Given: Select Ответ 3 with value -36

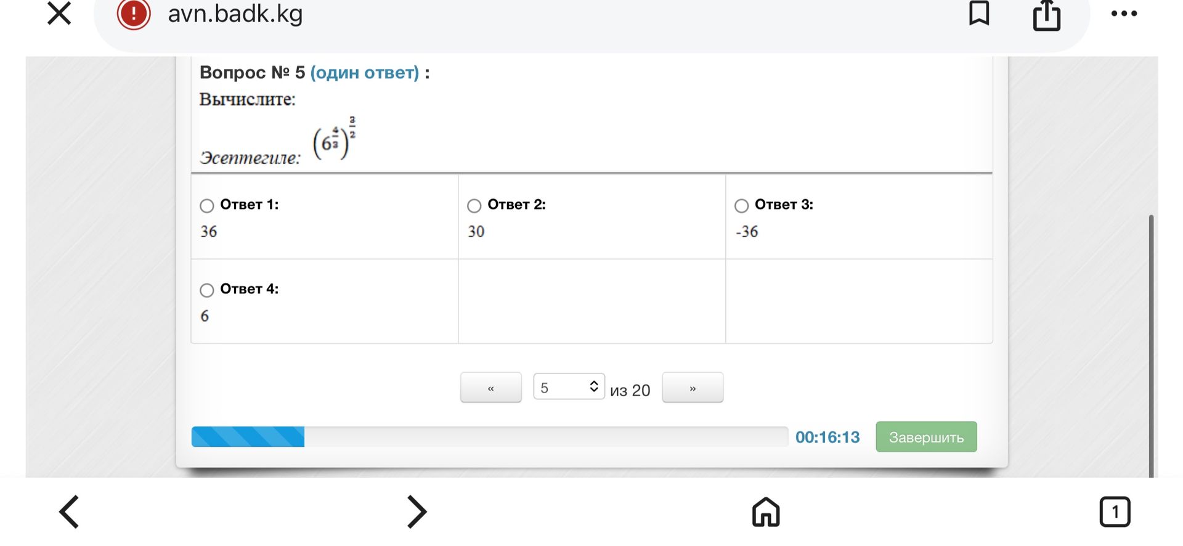Looking at the screenshot, I should (741, 205).
